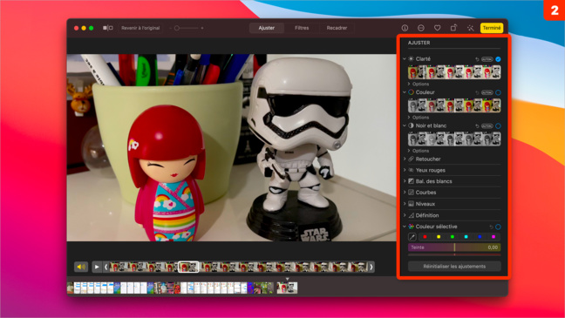Click the Noir et blanc half-circle icon

[412, 125]
